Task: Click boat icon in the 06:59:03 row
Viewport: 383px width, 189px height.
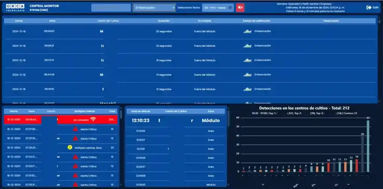Action: (x=247, y=31)
